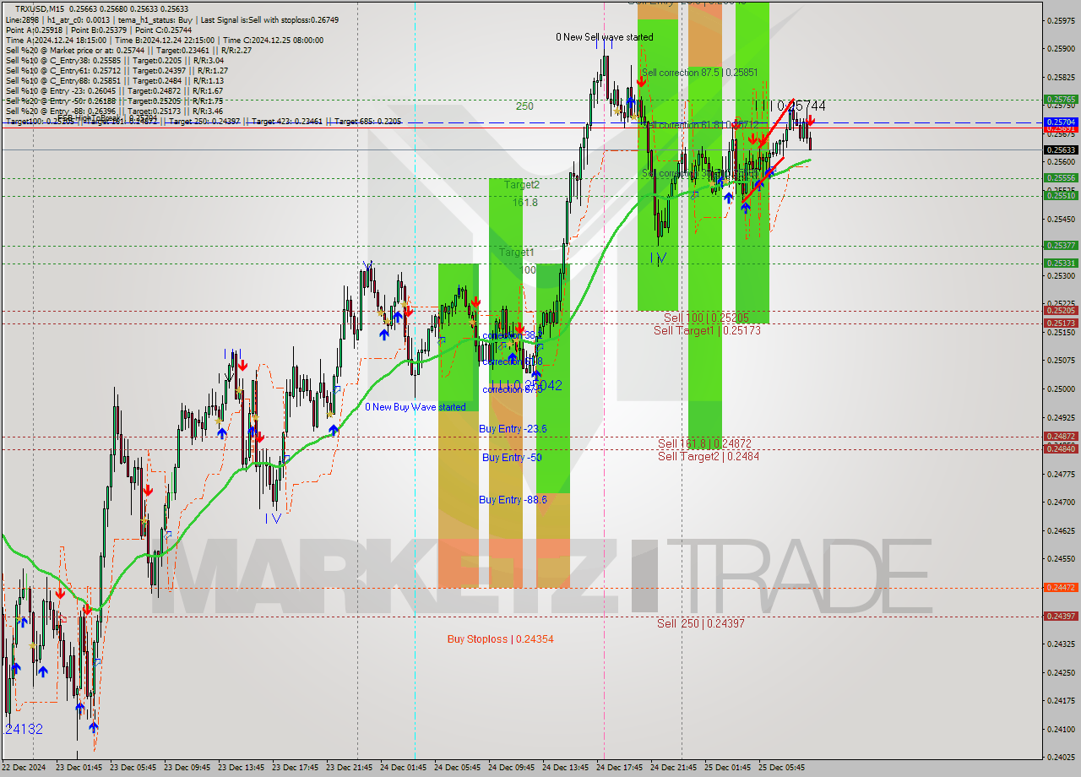1081x777 pixels.
Task: Select the 'Sell Target1 | 0.25173' label
Action: 708,330
